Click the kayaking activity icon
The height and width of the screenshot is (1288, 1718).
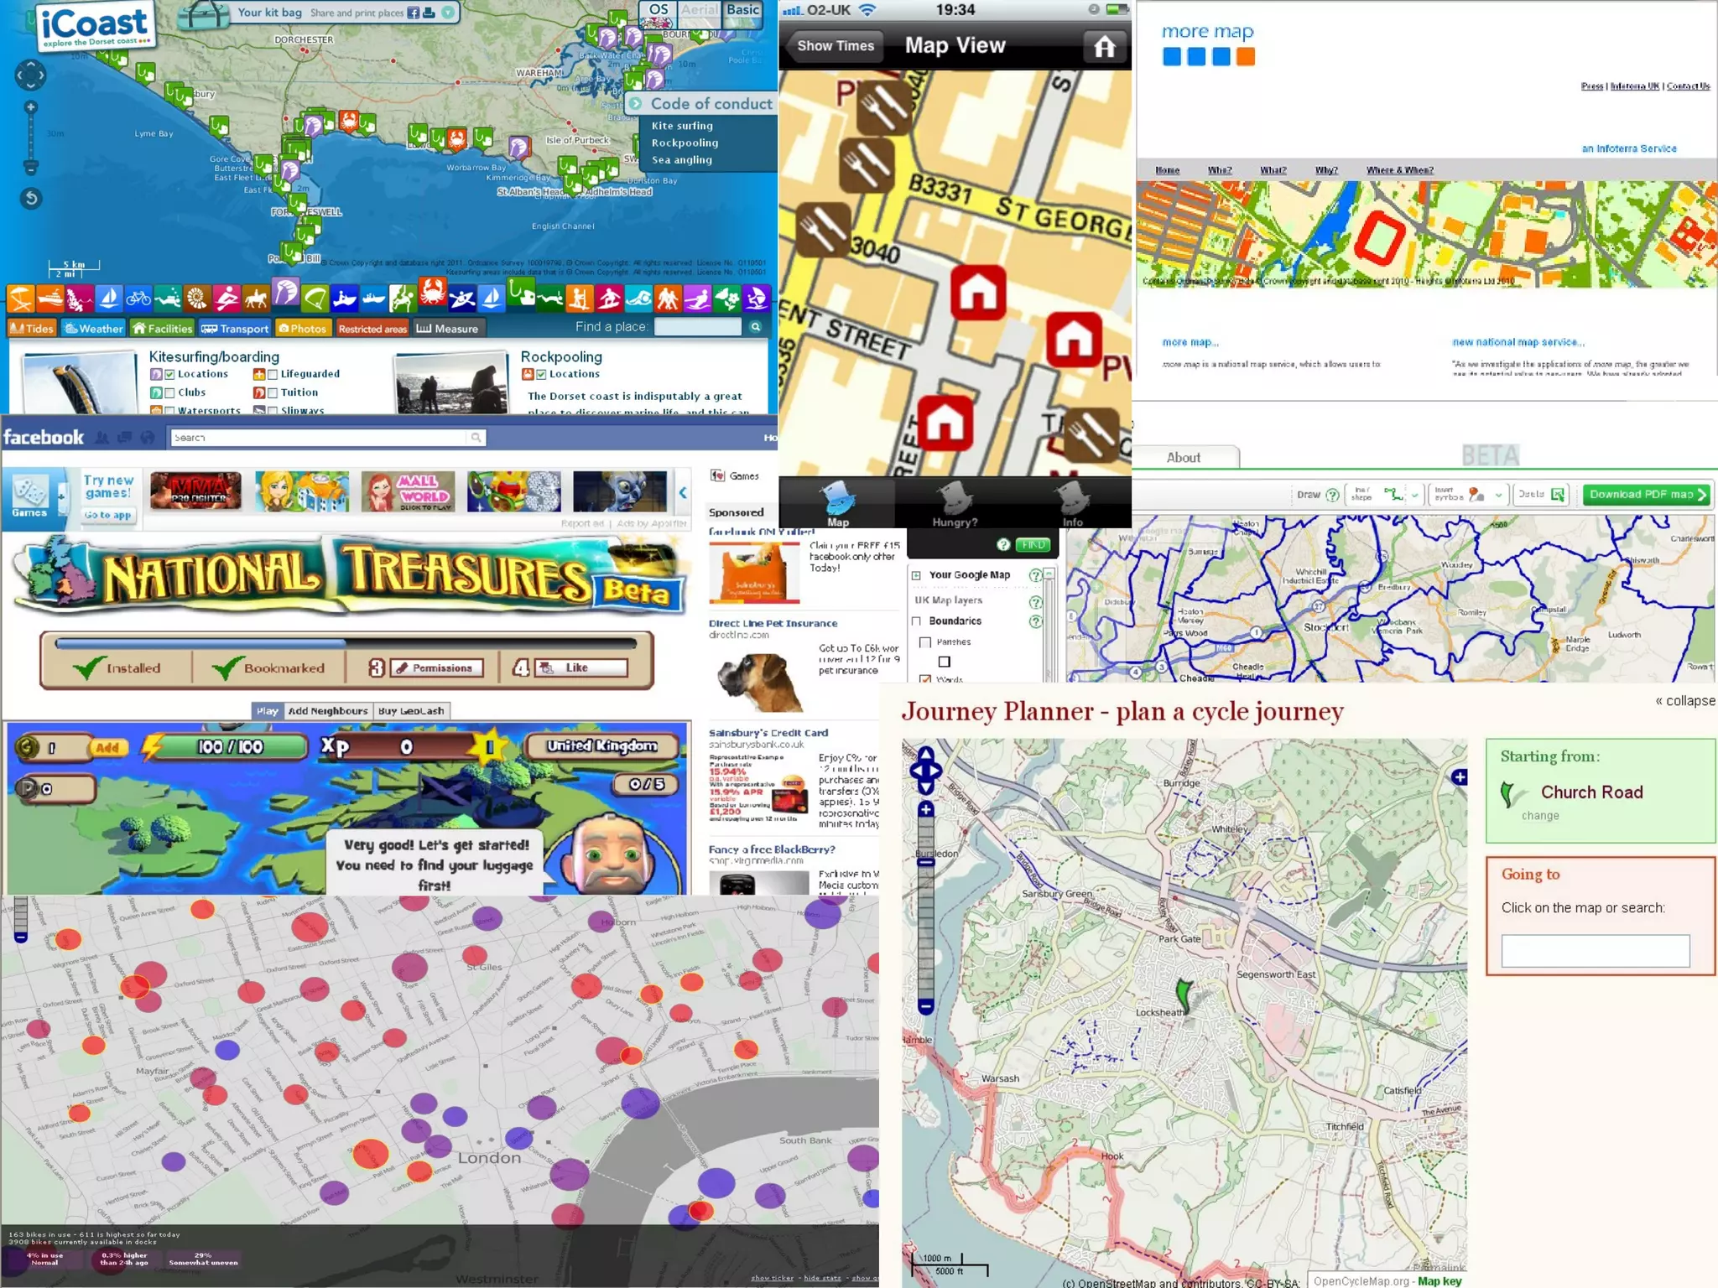[x=462, y=298]
